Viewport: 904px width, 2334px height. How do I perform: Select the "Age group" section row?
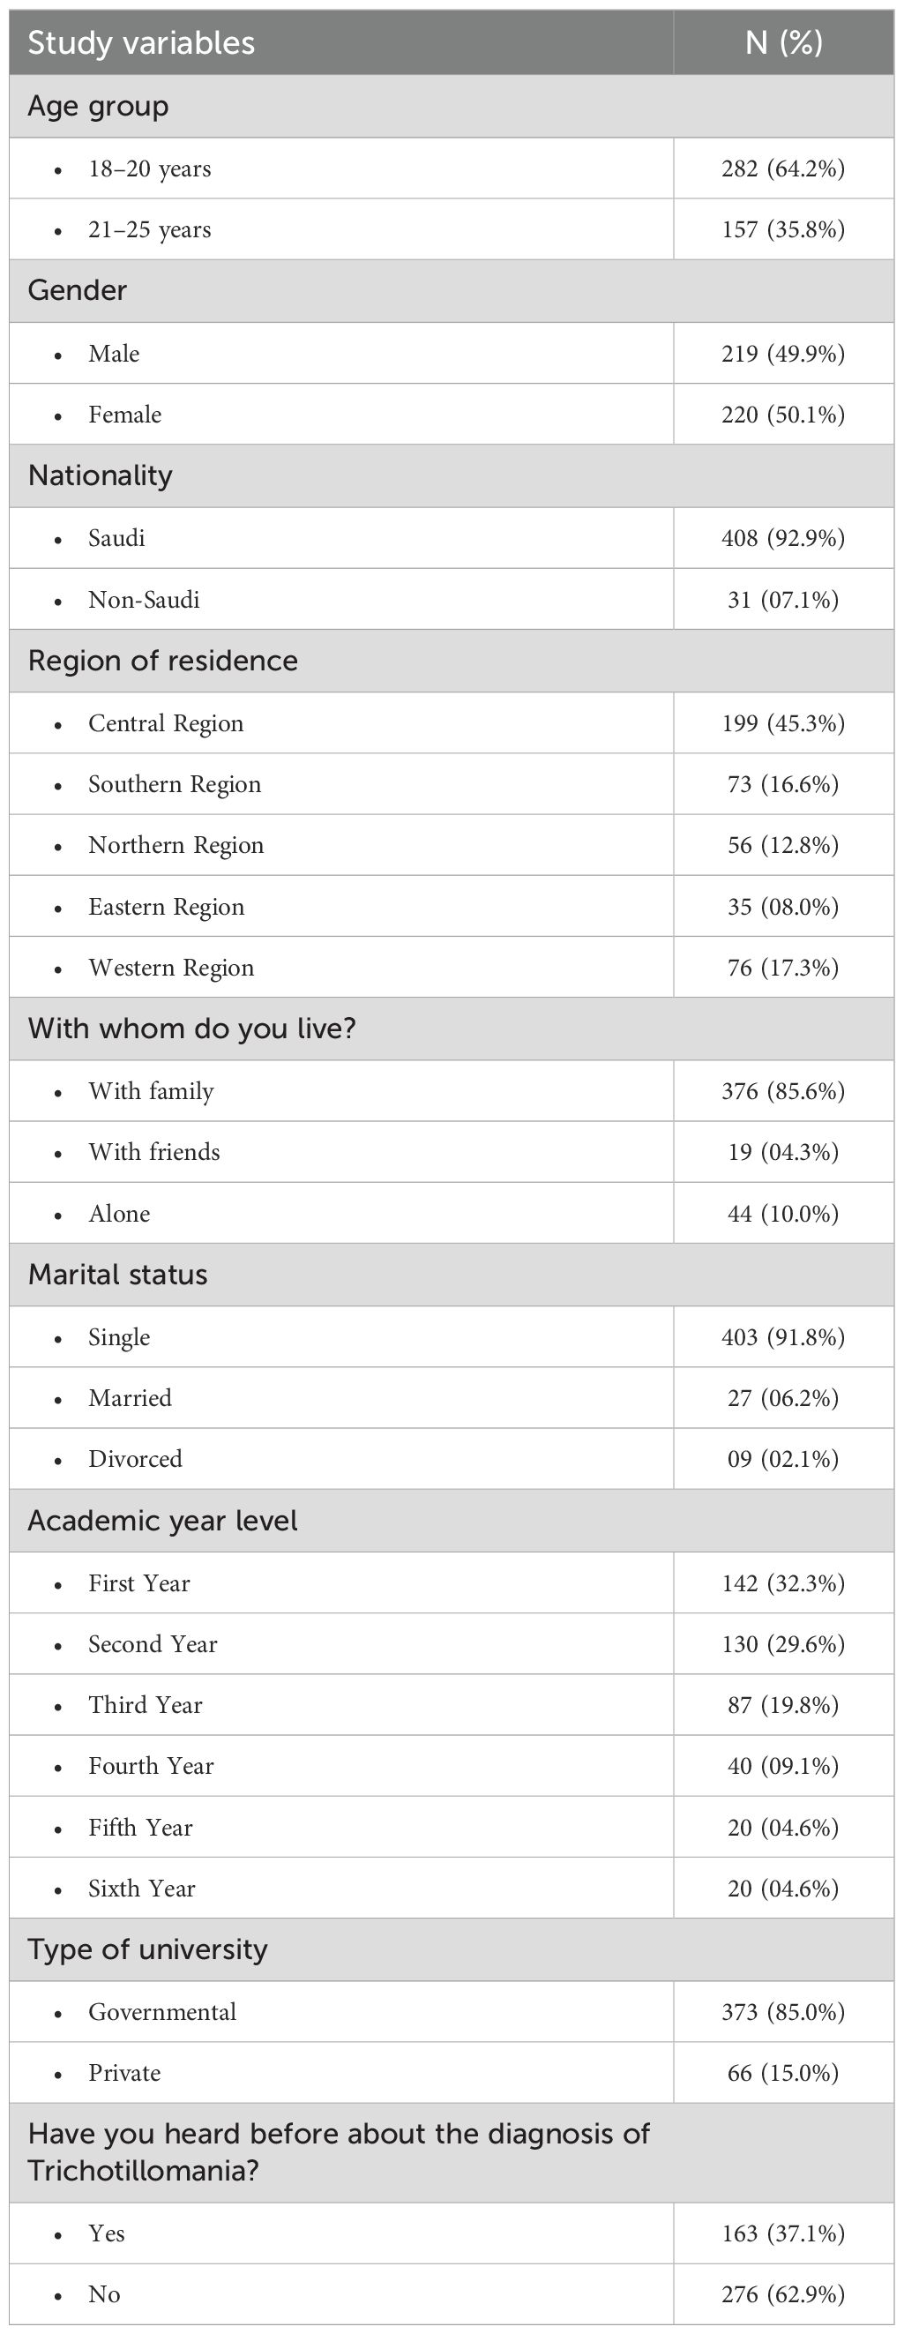98,106
